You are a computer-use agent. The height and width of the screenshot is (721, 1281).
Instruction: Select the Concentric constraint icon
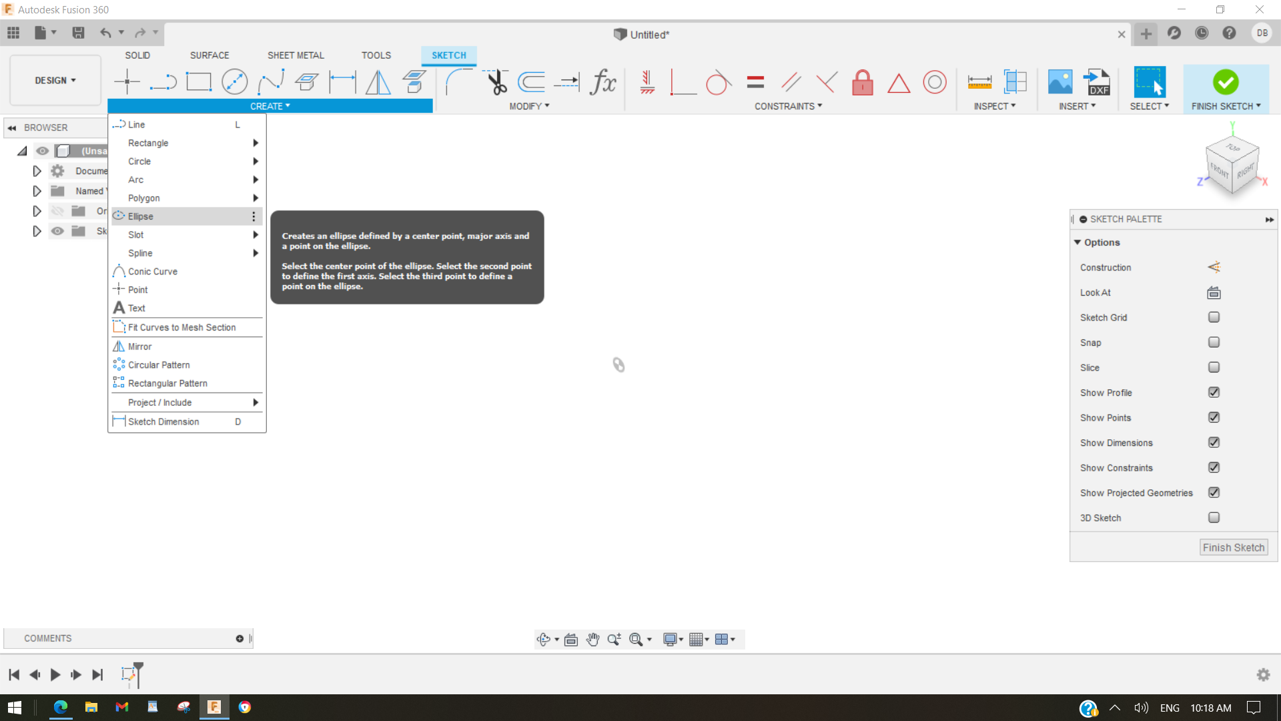[x=934, y=82]
